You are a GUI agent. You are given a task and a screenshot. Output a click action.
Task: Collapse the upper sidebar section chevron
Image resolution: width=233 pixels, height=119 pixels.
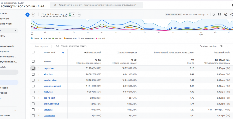(x=15, y=30)
